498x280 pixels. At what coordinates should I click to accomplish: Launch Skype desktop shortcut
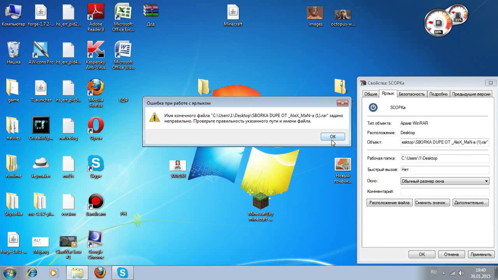point(96,167)
